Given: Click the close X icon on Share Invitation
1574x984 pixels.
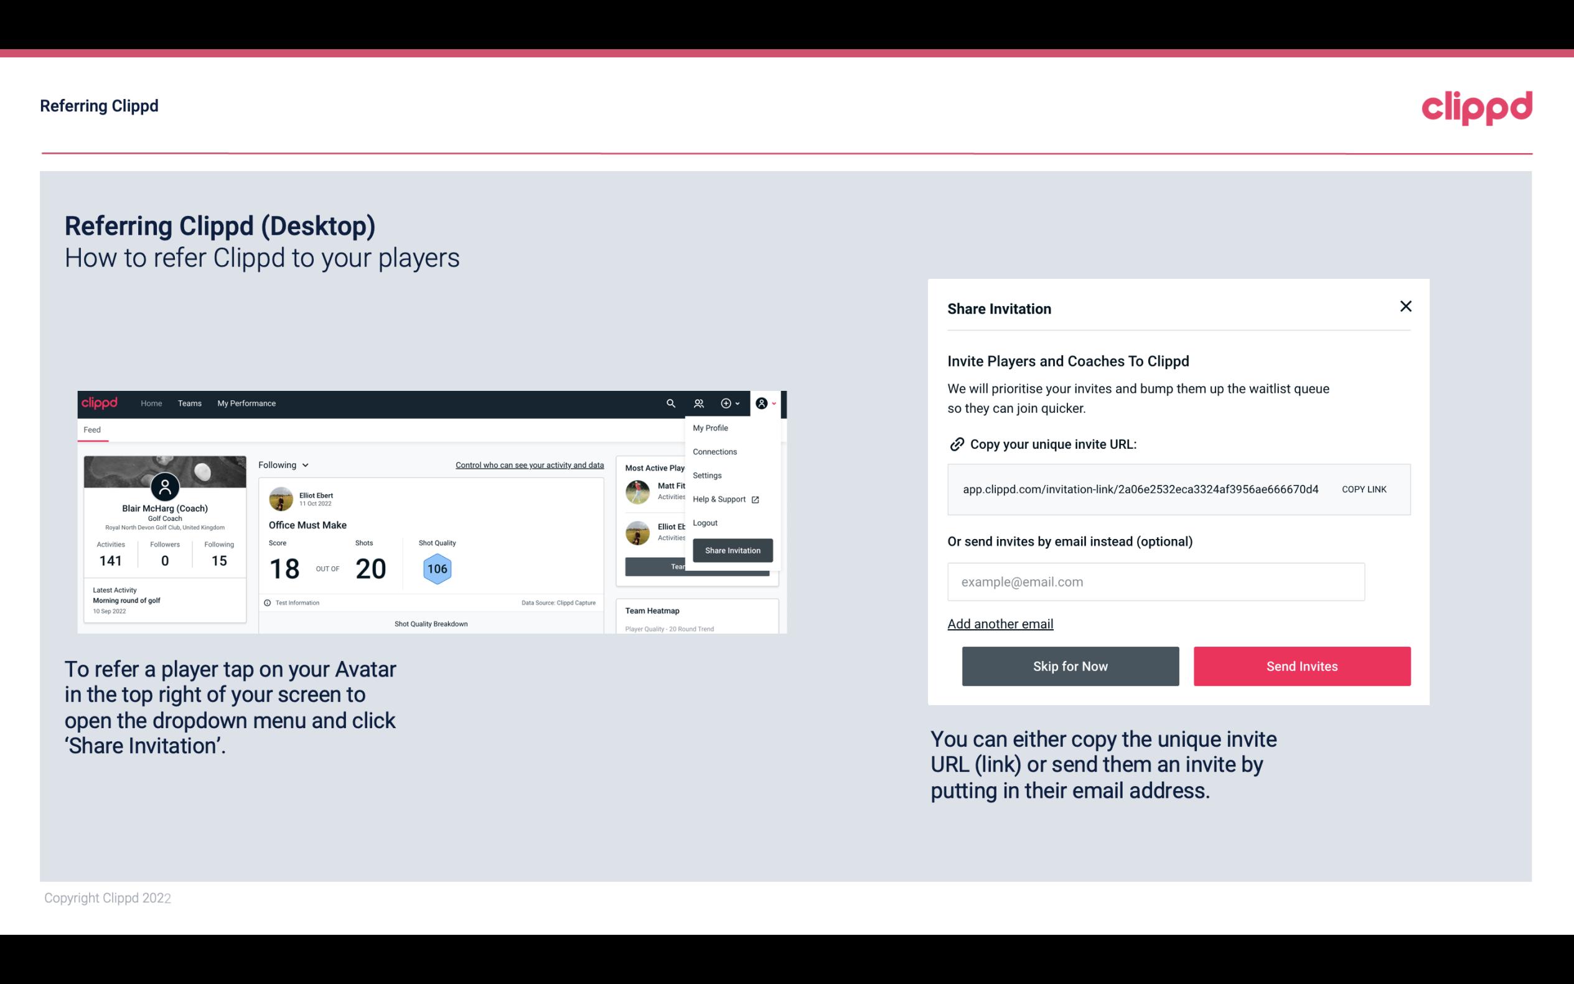Looking at the screenshot, I should [x=1405, y=306].
